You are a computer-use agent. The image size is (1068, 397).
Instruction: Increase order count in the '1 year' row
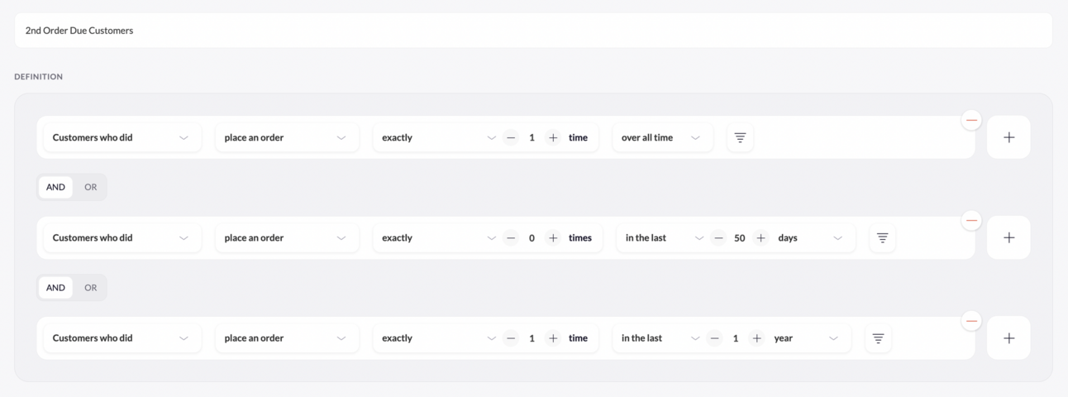553,338
